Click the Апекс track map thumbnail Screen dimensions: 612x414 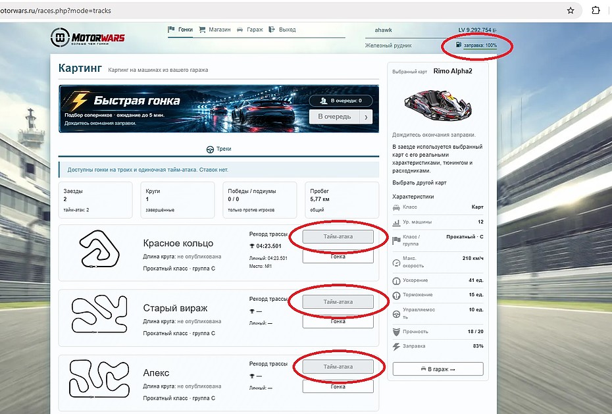(x=99, y=379)
